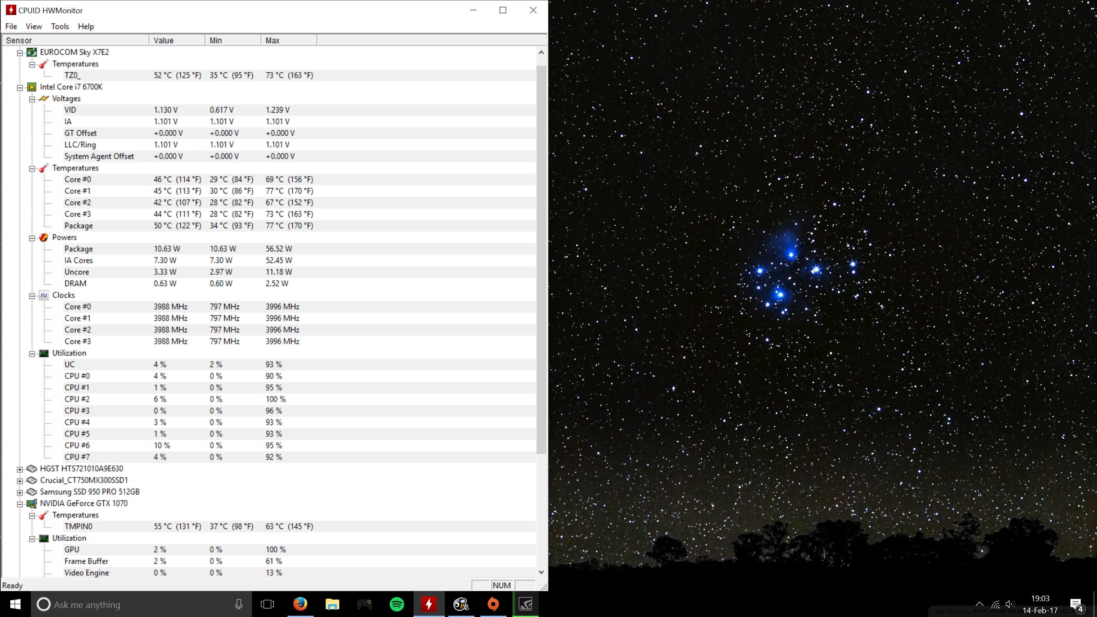The image size is (1097, 617).
Task: Collapse the NVIDIA GeForce GTX 1070 node
Action: [x=20, y=504]
